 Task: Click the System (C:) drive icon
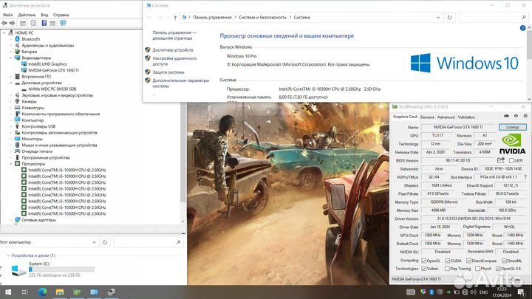tap(18, 270)
